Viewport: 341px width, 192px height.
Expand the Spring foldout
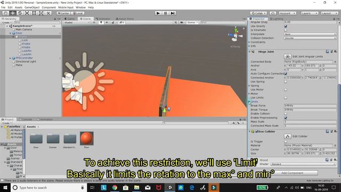click(x=249, y=86)
